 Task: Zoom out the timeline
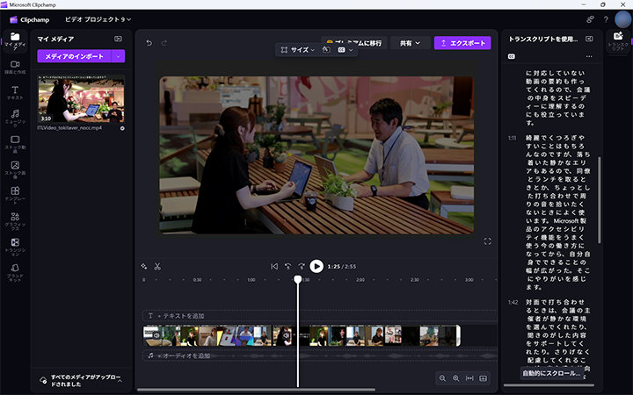tap(442, 378)
